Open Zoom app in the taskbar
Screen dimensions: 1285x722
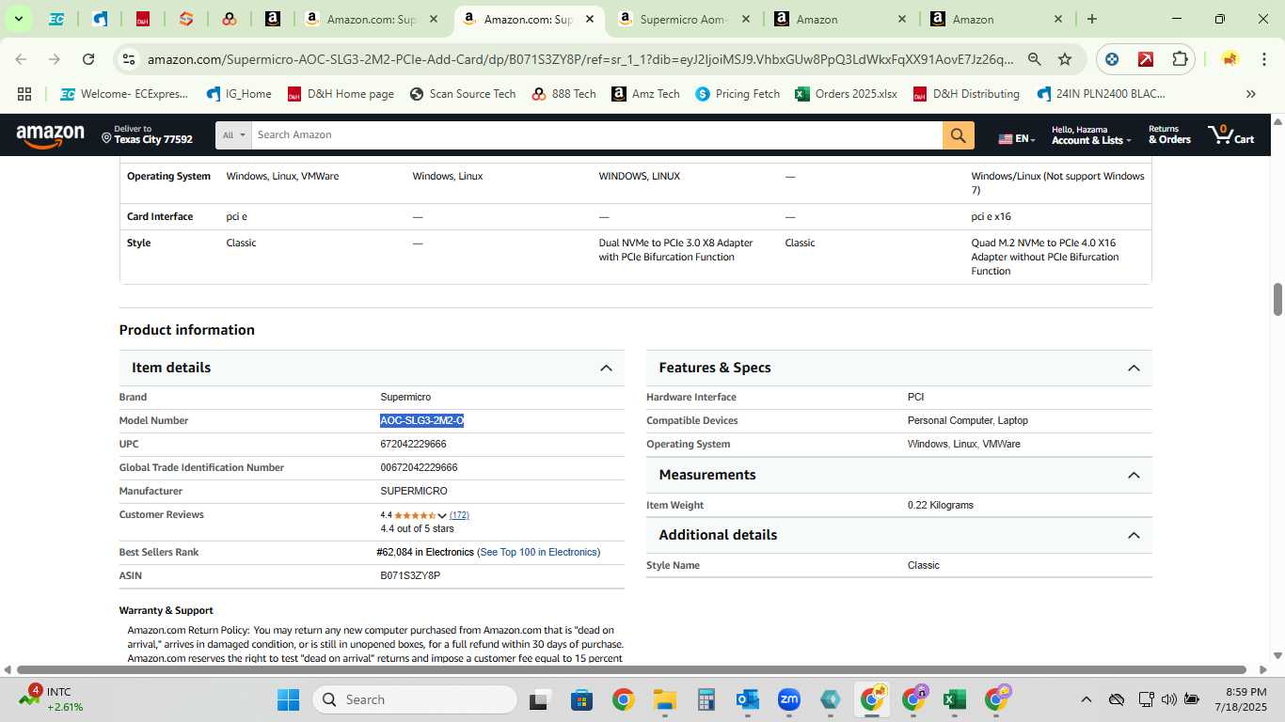click(x=788, y=699)
